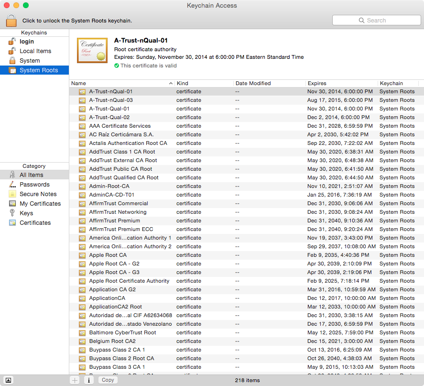This screenshot has width=424, height=386.
Task: Click the login keychain unlocked padlock icon
Action: 12,42
